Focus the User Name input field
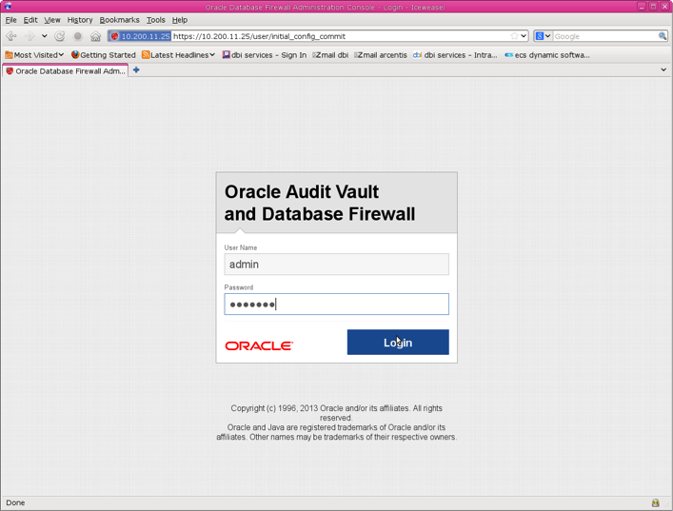673x511 pixels. (x=336, y=265)
